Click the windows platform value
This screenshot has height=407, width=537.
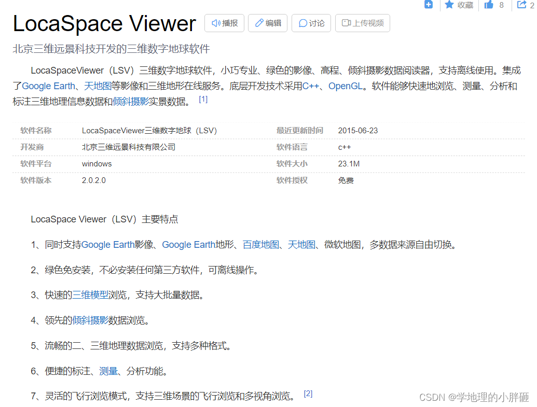pyautogui.click(x=97, y=164)
